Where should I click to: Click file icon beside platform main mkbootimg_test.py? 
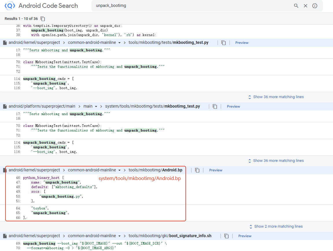click(x=5, y=106)
